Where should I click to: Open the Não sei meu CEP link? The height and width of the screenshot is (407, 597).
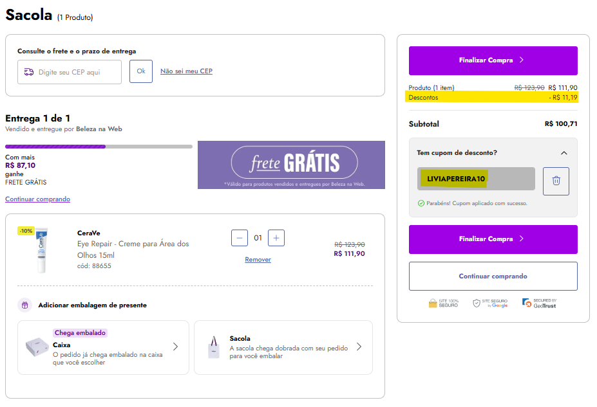pyautogui.click(x=186, y=71)
